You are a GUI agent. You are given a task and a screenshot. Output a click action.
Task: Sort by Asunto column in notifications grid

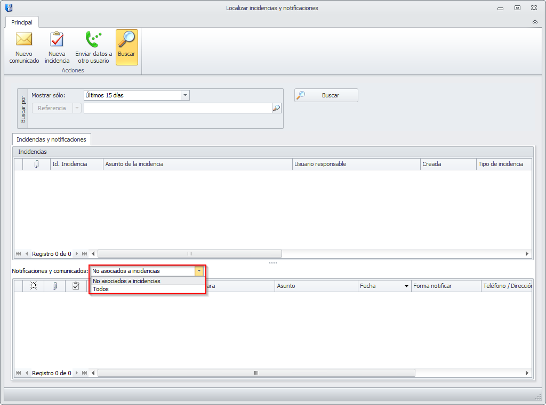316,286
